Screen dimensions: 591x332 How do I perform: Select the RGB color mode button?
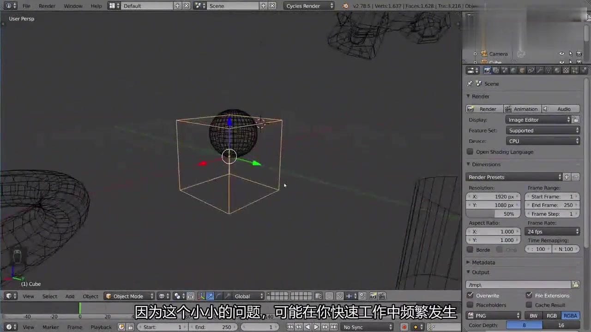click(552, 316)
